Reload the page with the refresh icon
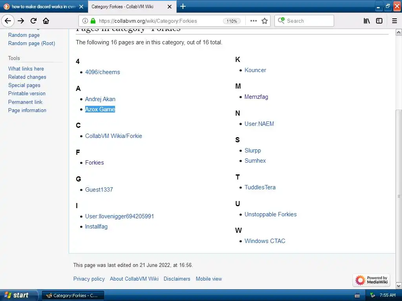The image size is (402, 301). (x=33, y=21)
